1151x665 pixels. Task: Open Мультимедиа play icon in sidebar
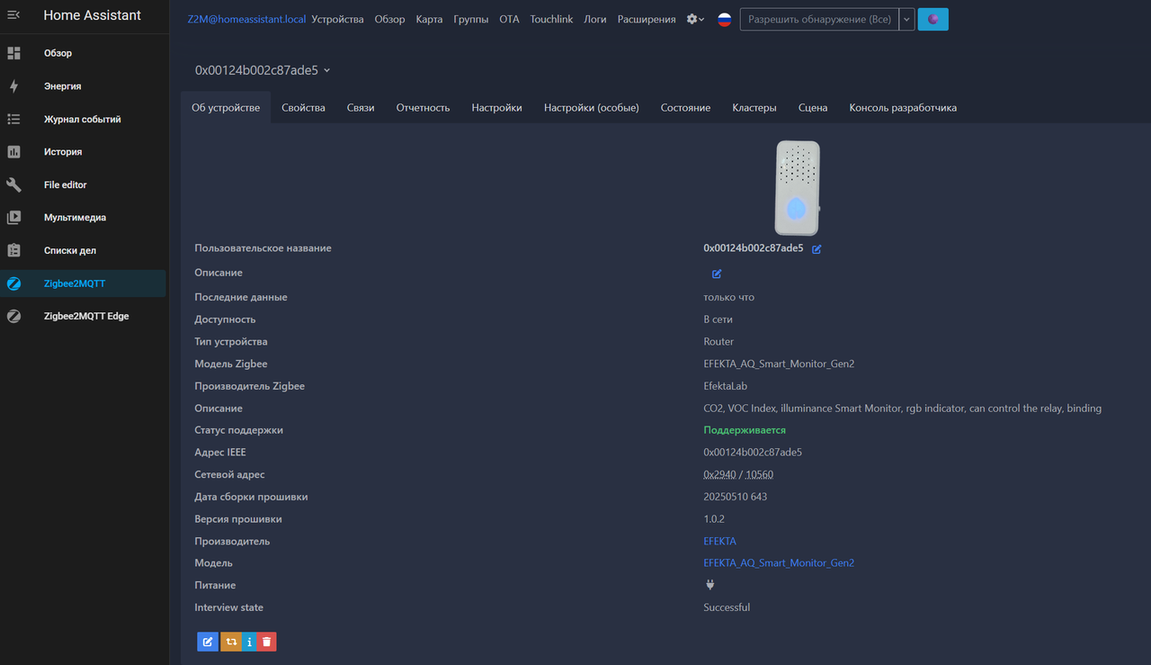(13, 218)
